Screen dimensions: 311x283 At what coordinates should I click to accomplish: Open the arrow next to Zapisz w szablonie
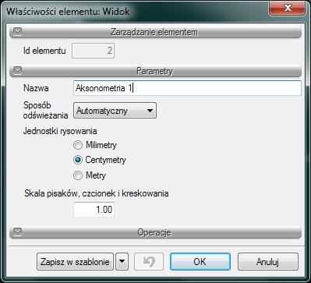pos(122,262)
